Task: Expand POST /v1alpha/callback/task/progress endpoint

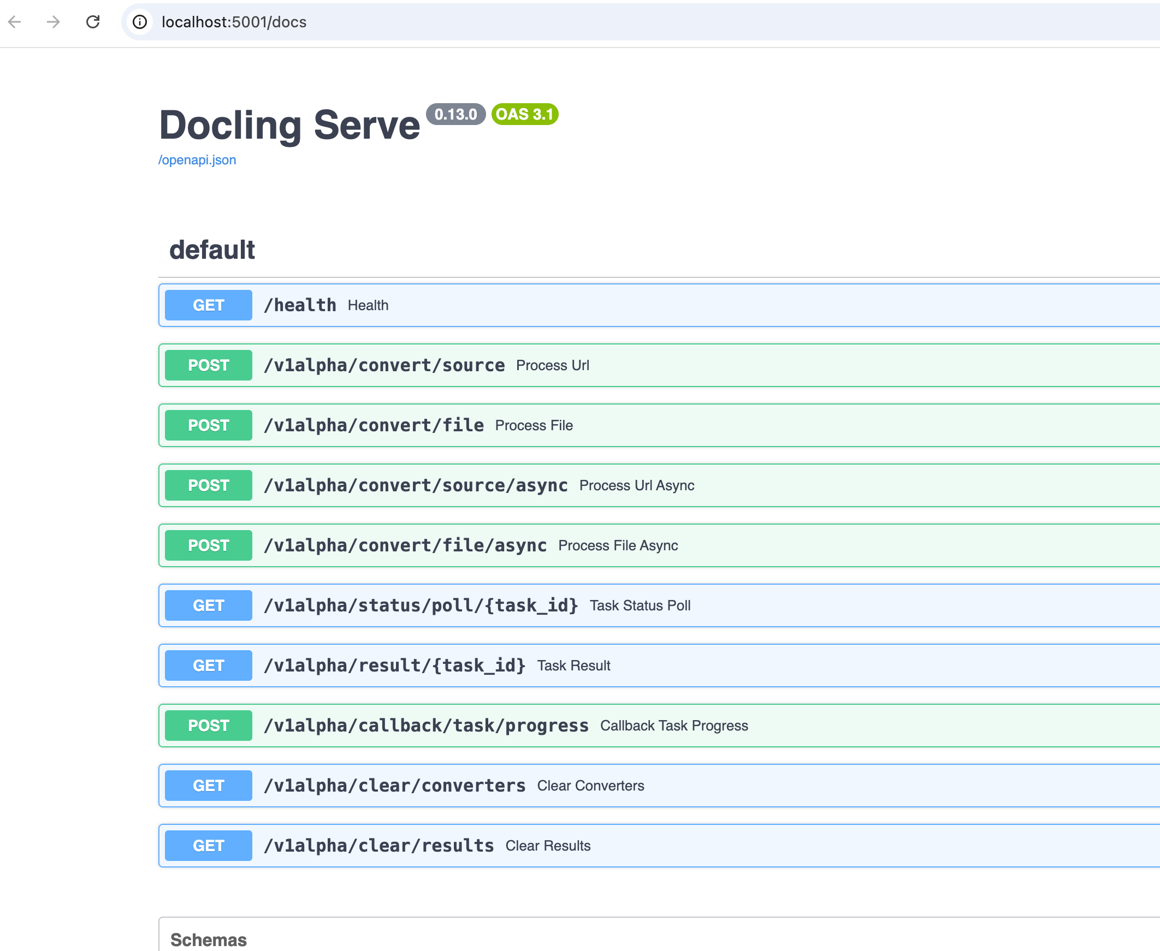Action: point(659,726)
